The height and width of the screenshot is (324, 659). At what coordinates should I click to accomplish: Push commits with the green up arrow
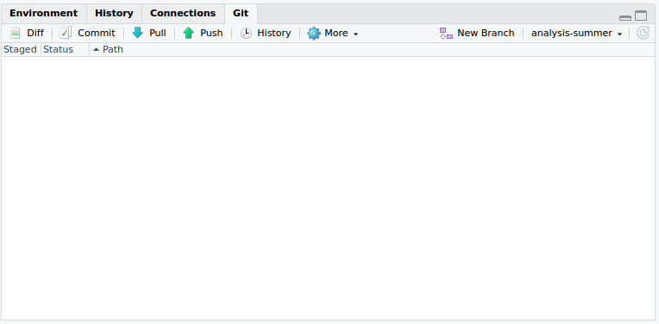(x=188, y=33)
